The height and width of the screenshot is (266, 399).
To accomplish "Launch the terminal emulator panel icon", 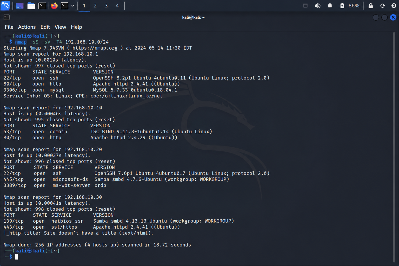I will (x=42, y=6).
